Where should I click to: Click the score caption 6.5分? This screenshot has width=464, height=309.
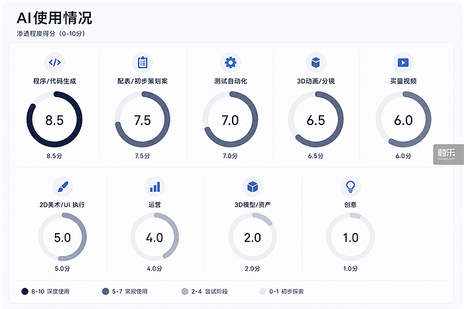316,156
